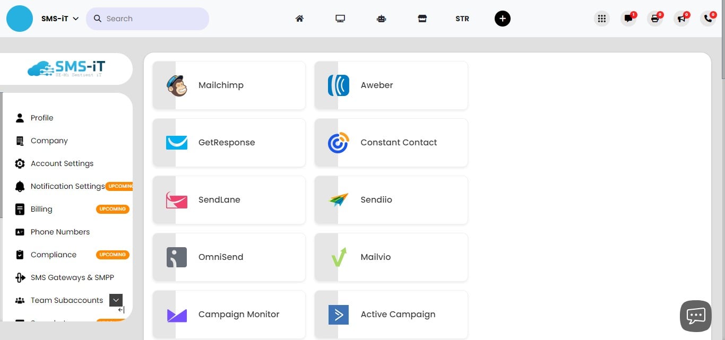Open Phone Numbers from the sidebar
Image resolution: width=725 pixels, height=340 pixels.
point(60,232)
